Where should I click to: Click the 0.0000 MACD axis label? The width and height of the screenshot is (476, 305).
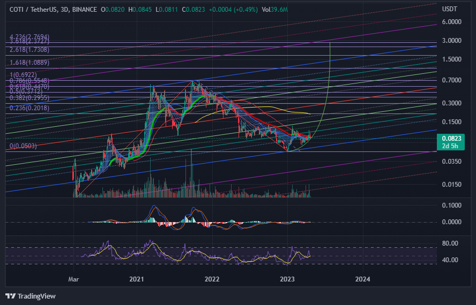pos(452,222)
